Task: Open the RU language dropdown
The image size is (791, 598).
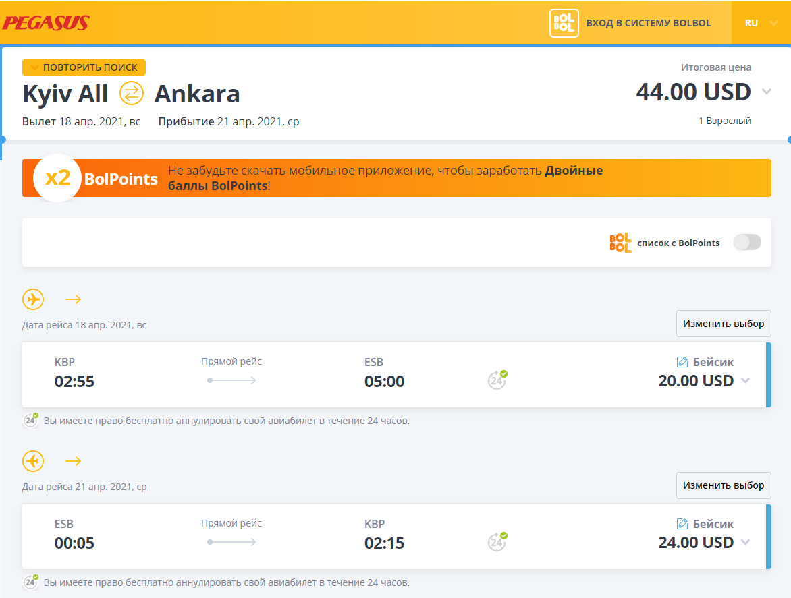Action: [x=761, y=23]
